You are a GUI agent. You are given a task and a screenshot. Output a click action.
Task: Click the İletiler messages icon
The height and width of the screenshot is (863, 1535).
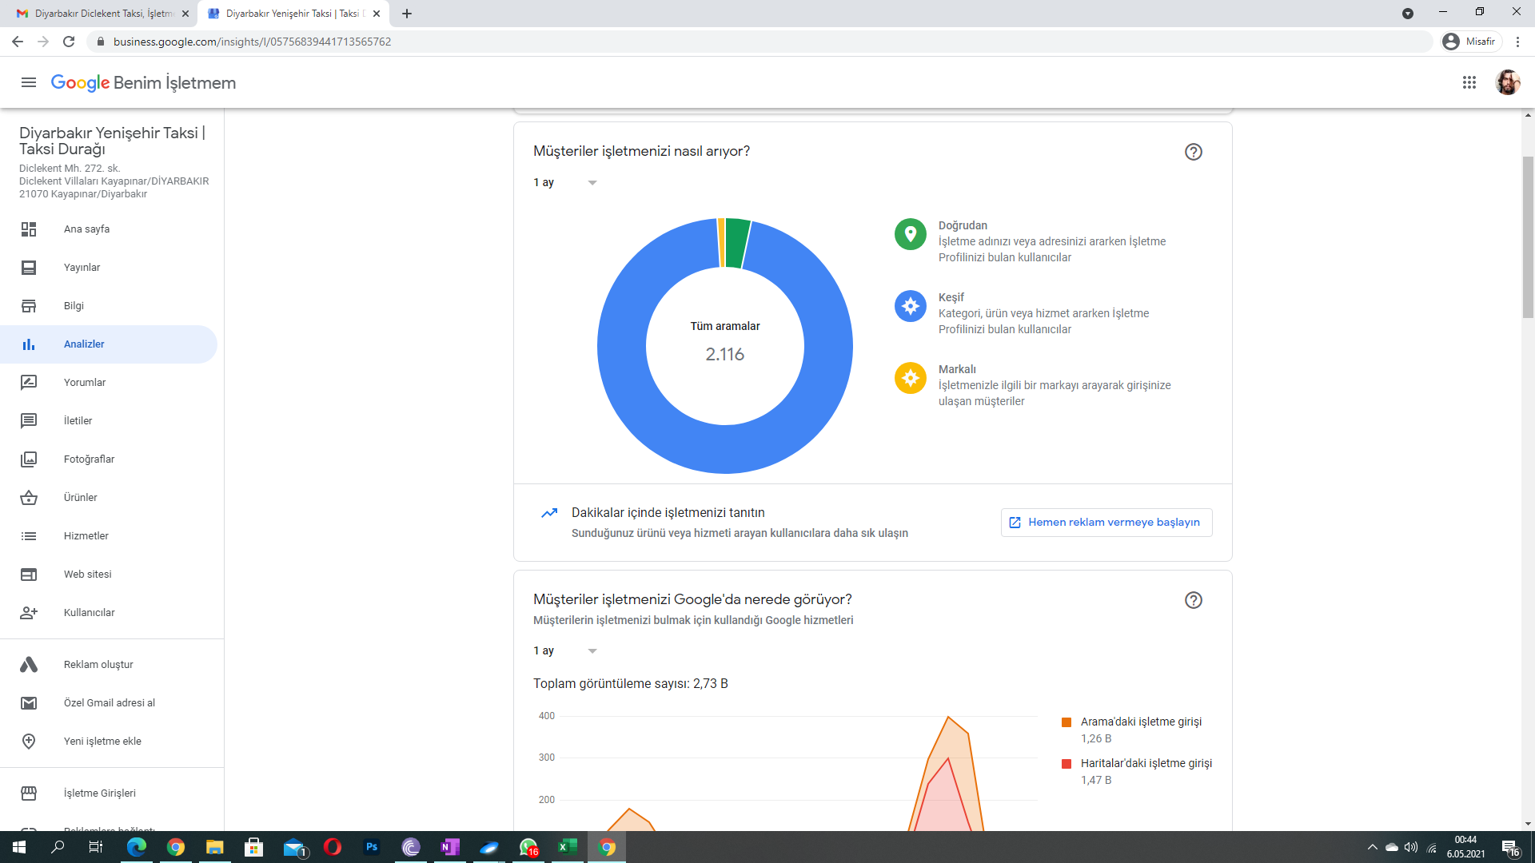click(x=29, y=421)
